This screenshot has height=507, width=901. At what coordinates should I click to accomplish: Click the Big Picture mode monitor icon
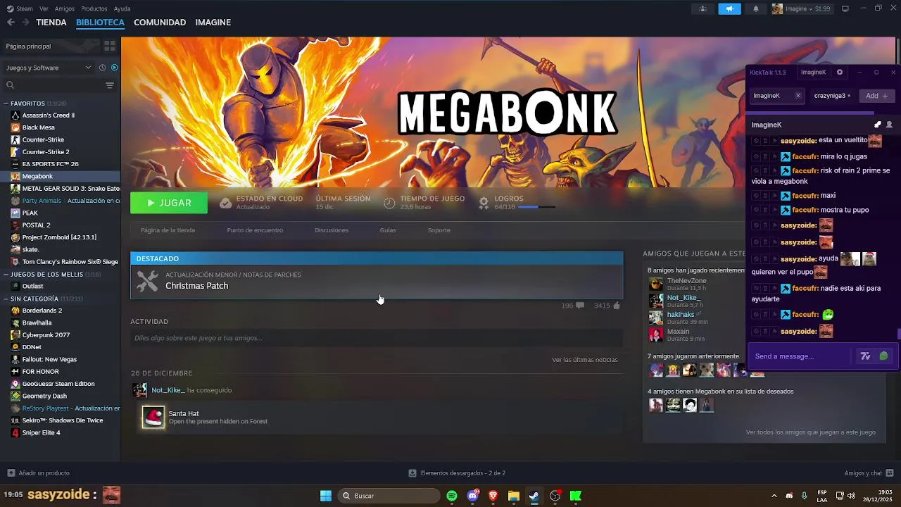pos(845,8)
